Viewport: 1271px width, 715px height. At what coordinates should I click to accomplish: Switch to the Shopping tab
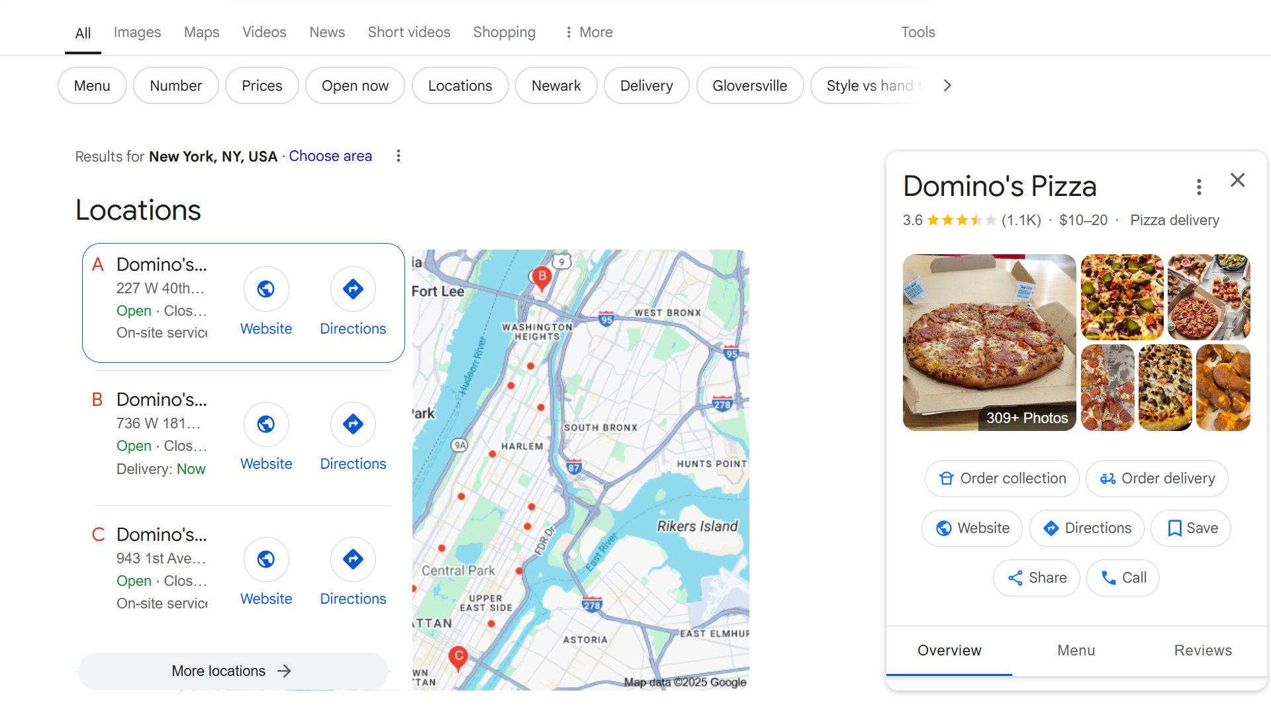point(504,32)
